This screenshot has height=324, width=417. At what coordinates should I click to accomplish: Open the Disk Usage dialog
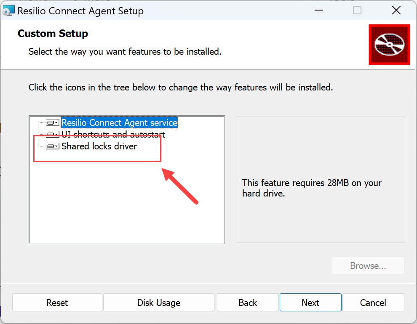(x=159, y=303)
